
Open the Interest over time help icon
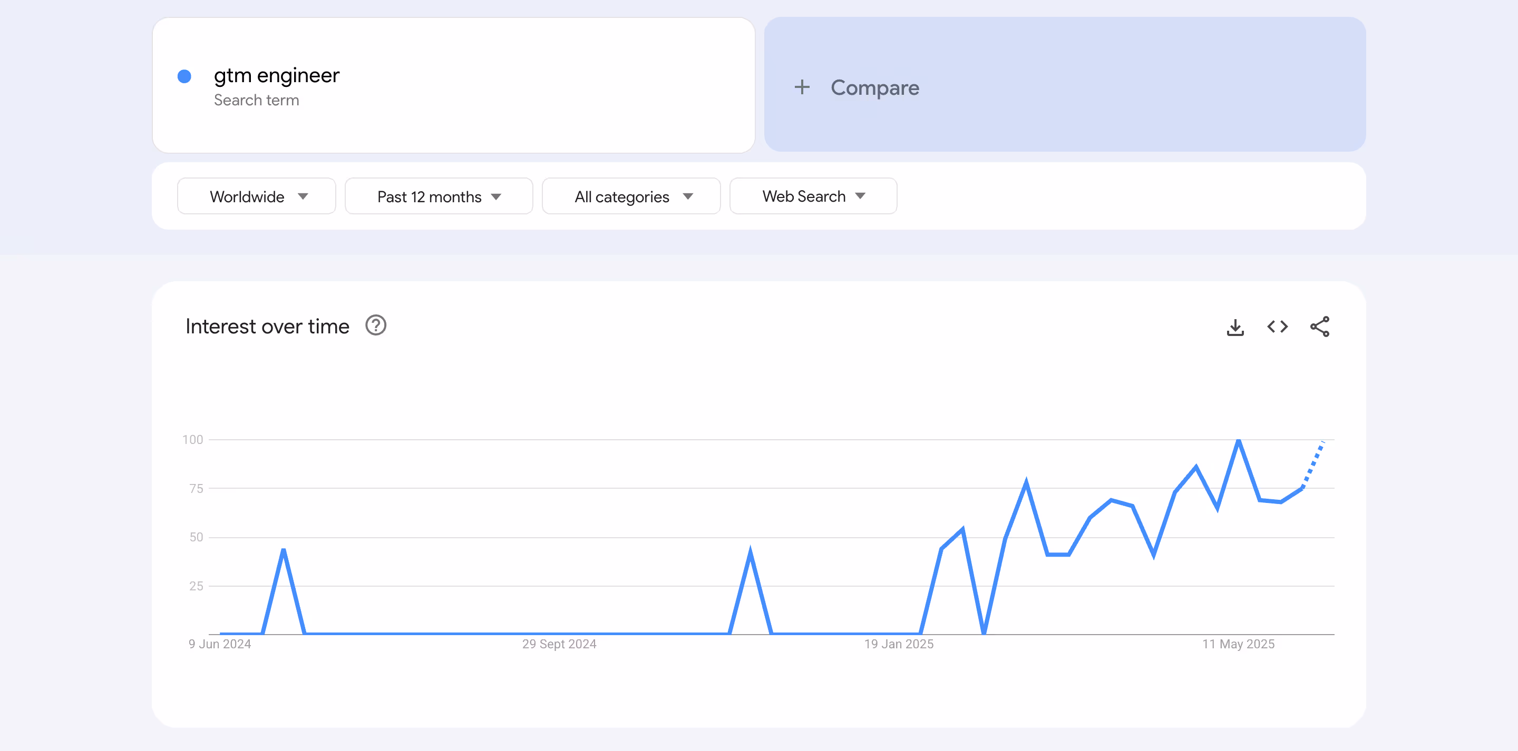[x=375, y=325]
